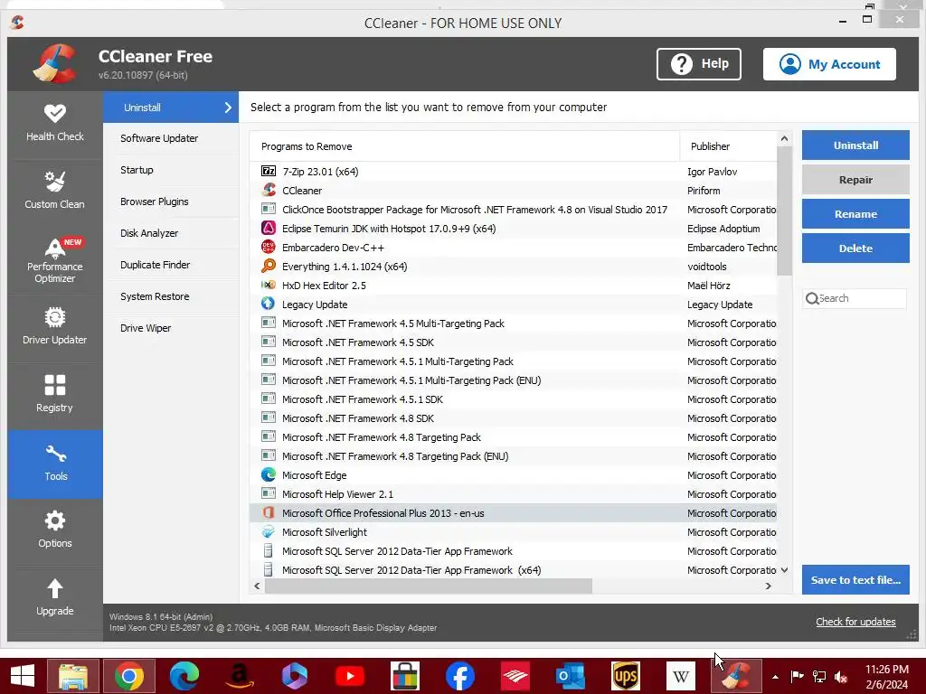
Task: Click the Windows Start button
Action: (x=23, y=676)
